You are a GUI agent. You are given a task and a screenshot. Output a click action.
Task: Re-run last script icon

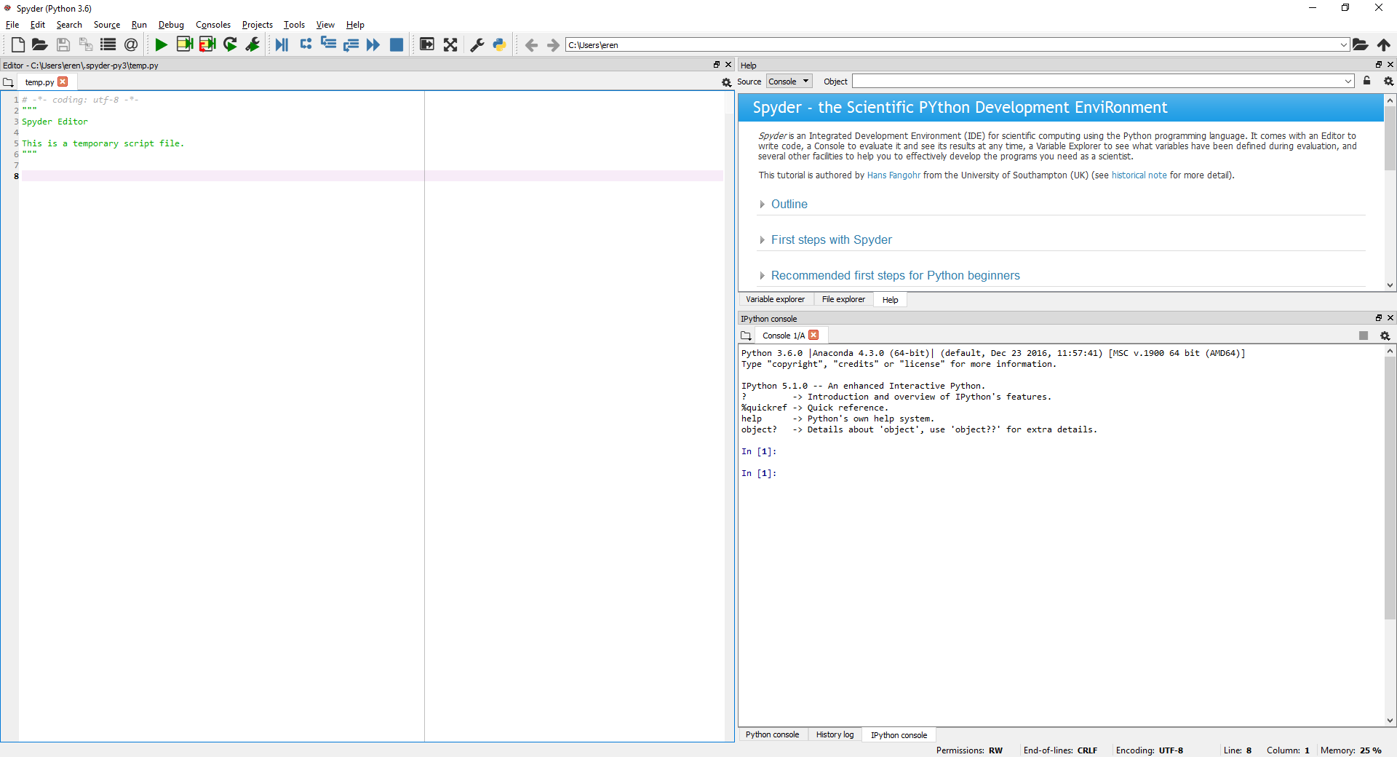click(x=230, y=44)
